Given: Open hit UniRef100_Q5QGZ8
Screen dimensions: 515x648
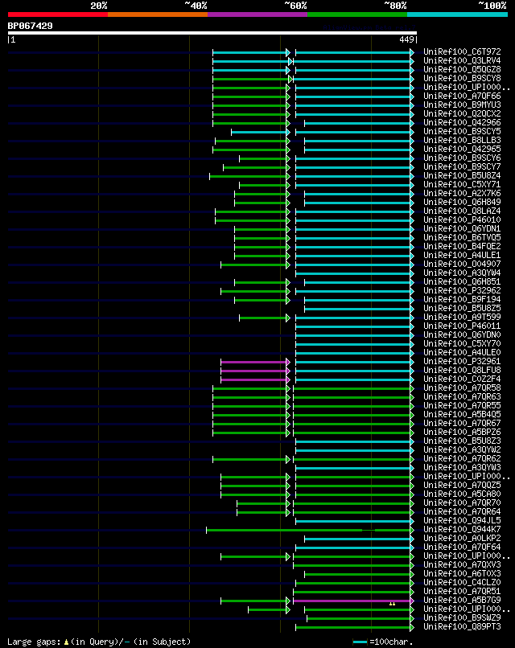Looking at the screenshot, I should [462, 69].
